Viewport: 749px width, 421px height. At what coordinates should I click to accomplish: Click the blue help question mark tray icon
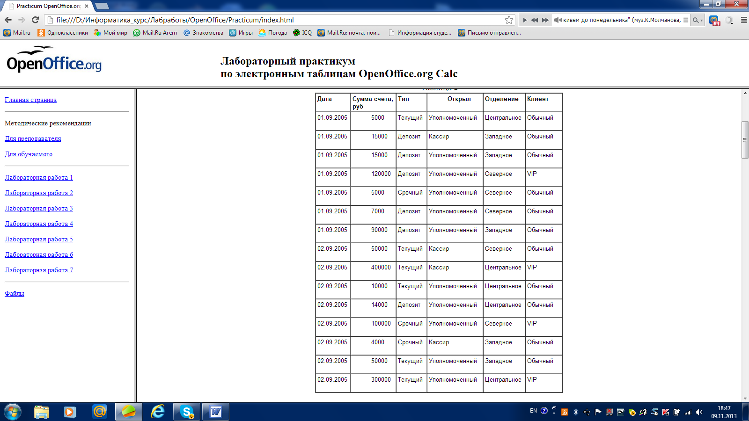coord(544,411)
